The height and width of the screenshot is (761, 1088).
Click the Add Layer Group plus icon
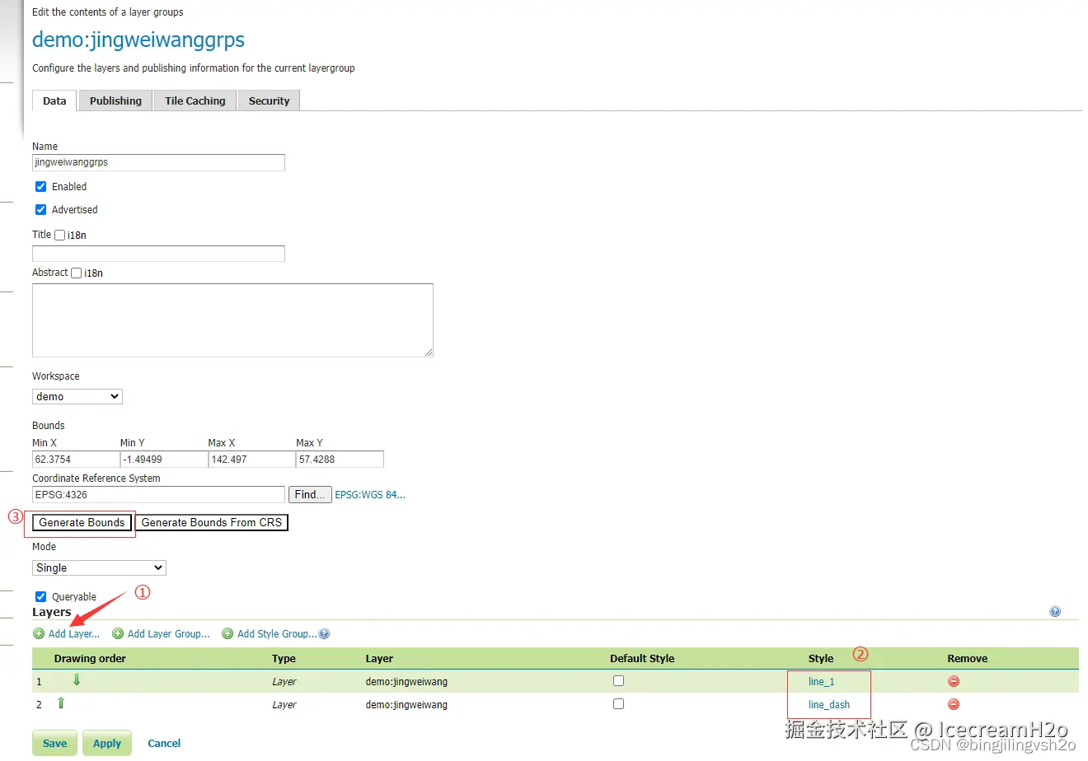(x=118, y=633)
